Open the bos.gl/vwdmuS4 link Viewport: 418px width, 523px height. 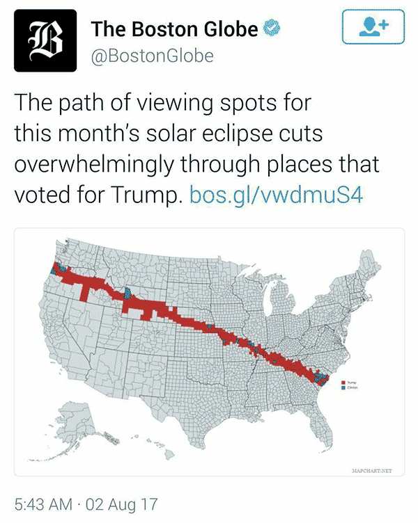click(x=276, y=195)
